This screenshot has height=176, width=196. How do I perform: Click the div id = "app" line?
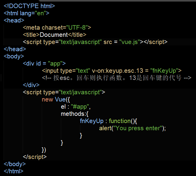[x=44, y=63]
